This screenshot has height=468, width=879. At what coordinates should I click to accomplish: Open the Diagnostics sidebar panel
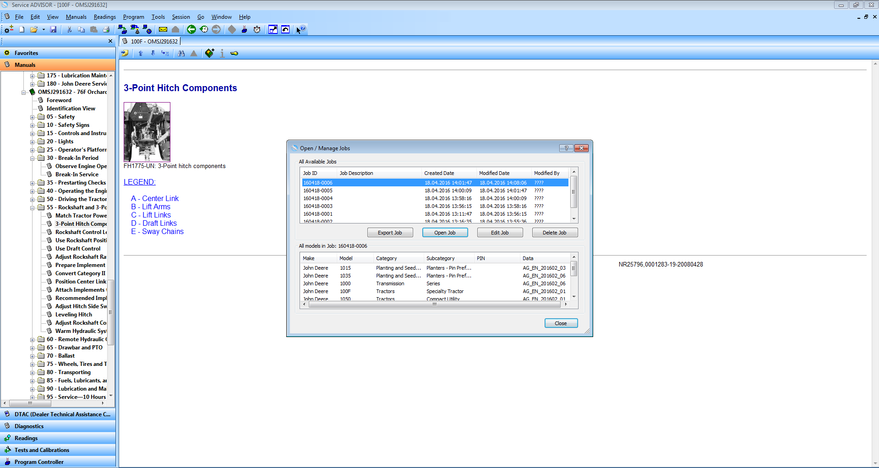(58, 426)
